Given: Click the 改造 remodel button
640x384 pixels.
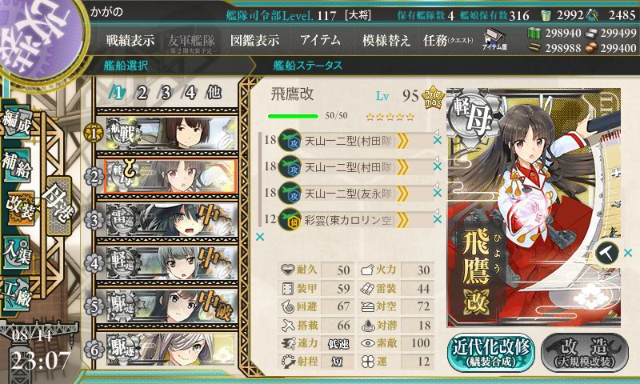Looking at the screenshot, I should [x=585, y=353].
